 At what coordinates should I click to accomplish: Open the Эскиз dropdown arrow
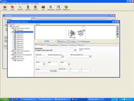coord(51,71)
